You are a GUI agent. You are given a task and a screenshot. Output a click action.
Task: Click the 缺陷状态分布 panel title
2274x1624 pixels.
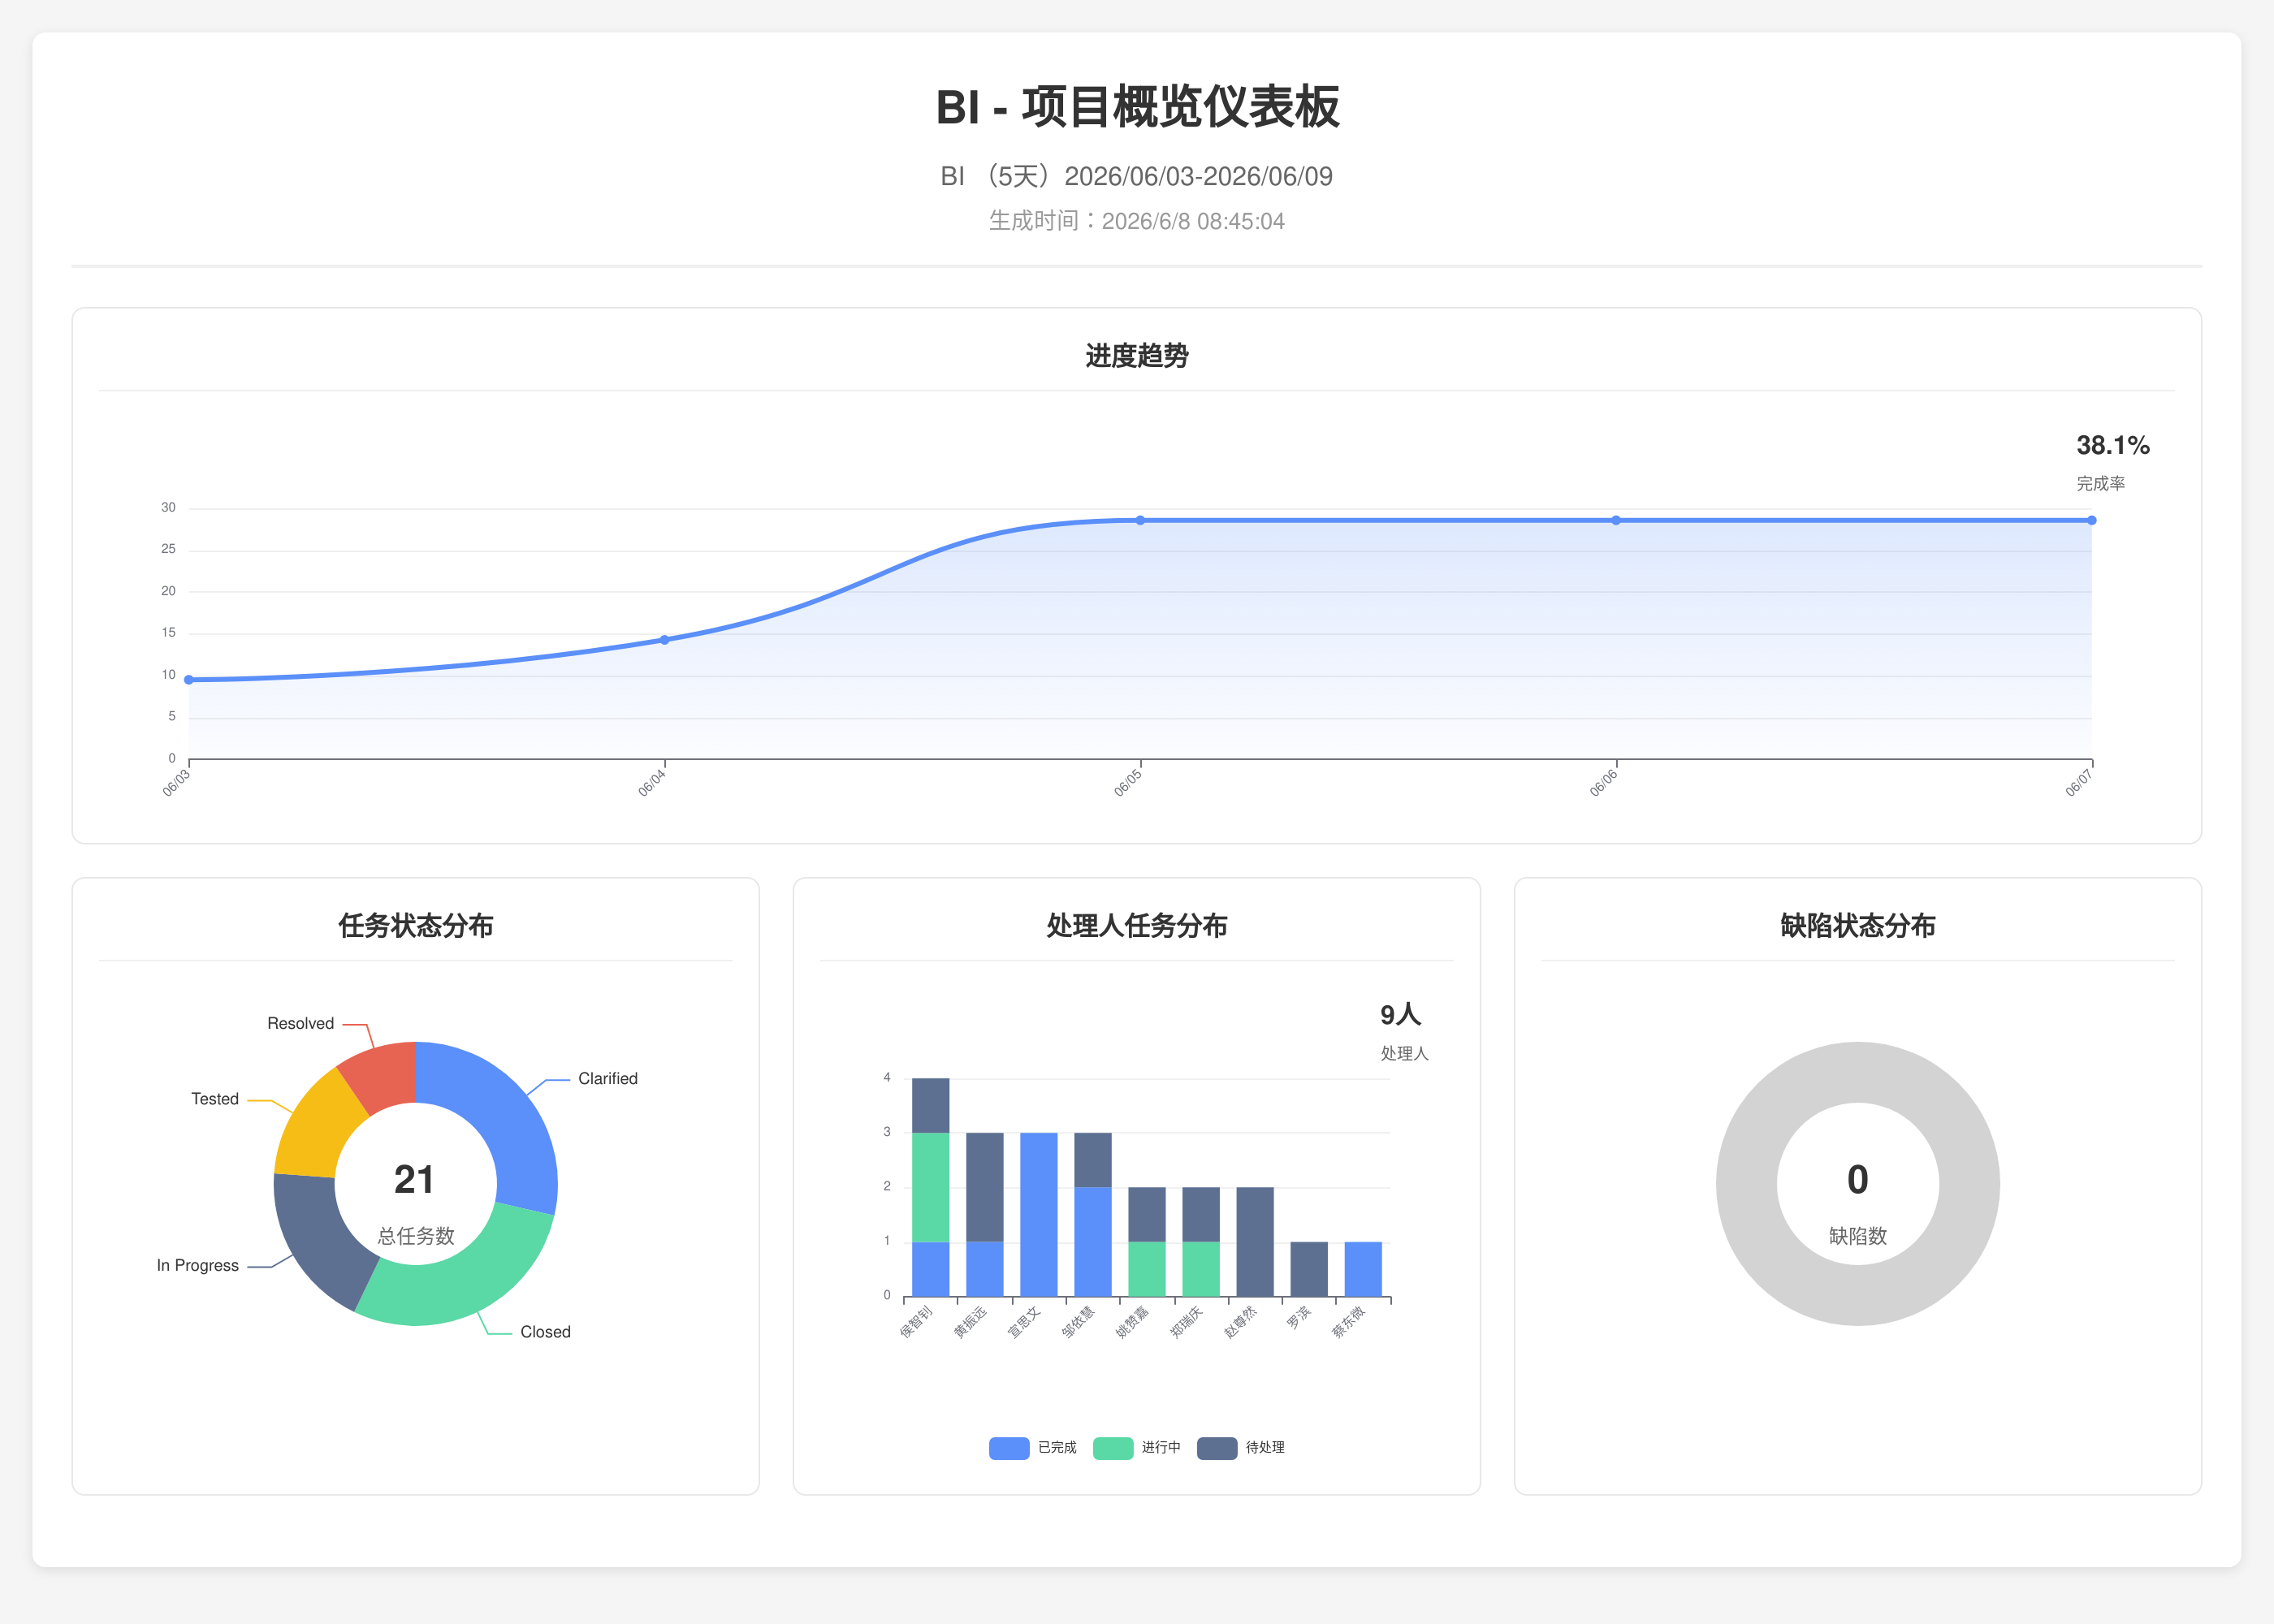pyautogui.click(x=1858, y=926)
